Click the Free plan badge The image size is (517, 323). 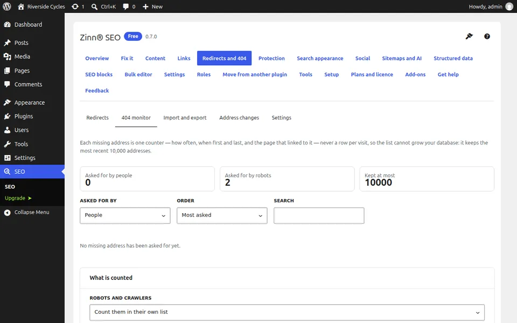[x=133, y=36]
